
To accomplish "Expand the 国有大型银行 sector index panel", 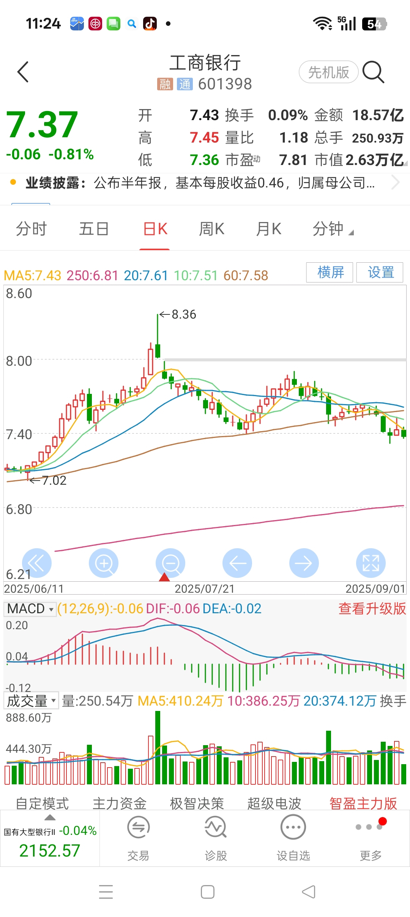I will click(x=50, y=838).
